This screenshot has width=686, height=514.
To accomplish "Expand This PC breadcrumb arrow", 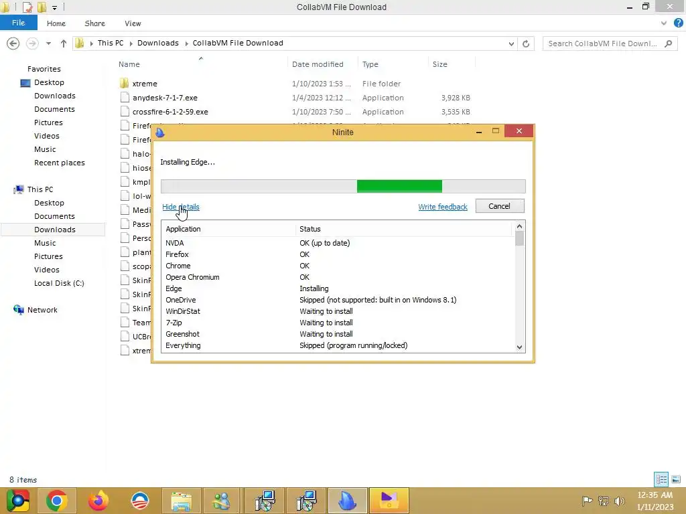I will (131, 44).
